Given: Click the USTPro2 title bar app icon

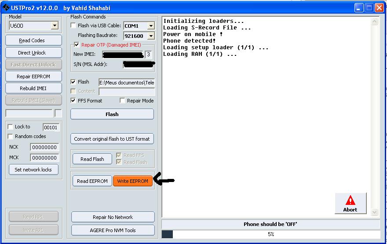Looking at the screenshot, I should point(6,7).
